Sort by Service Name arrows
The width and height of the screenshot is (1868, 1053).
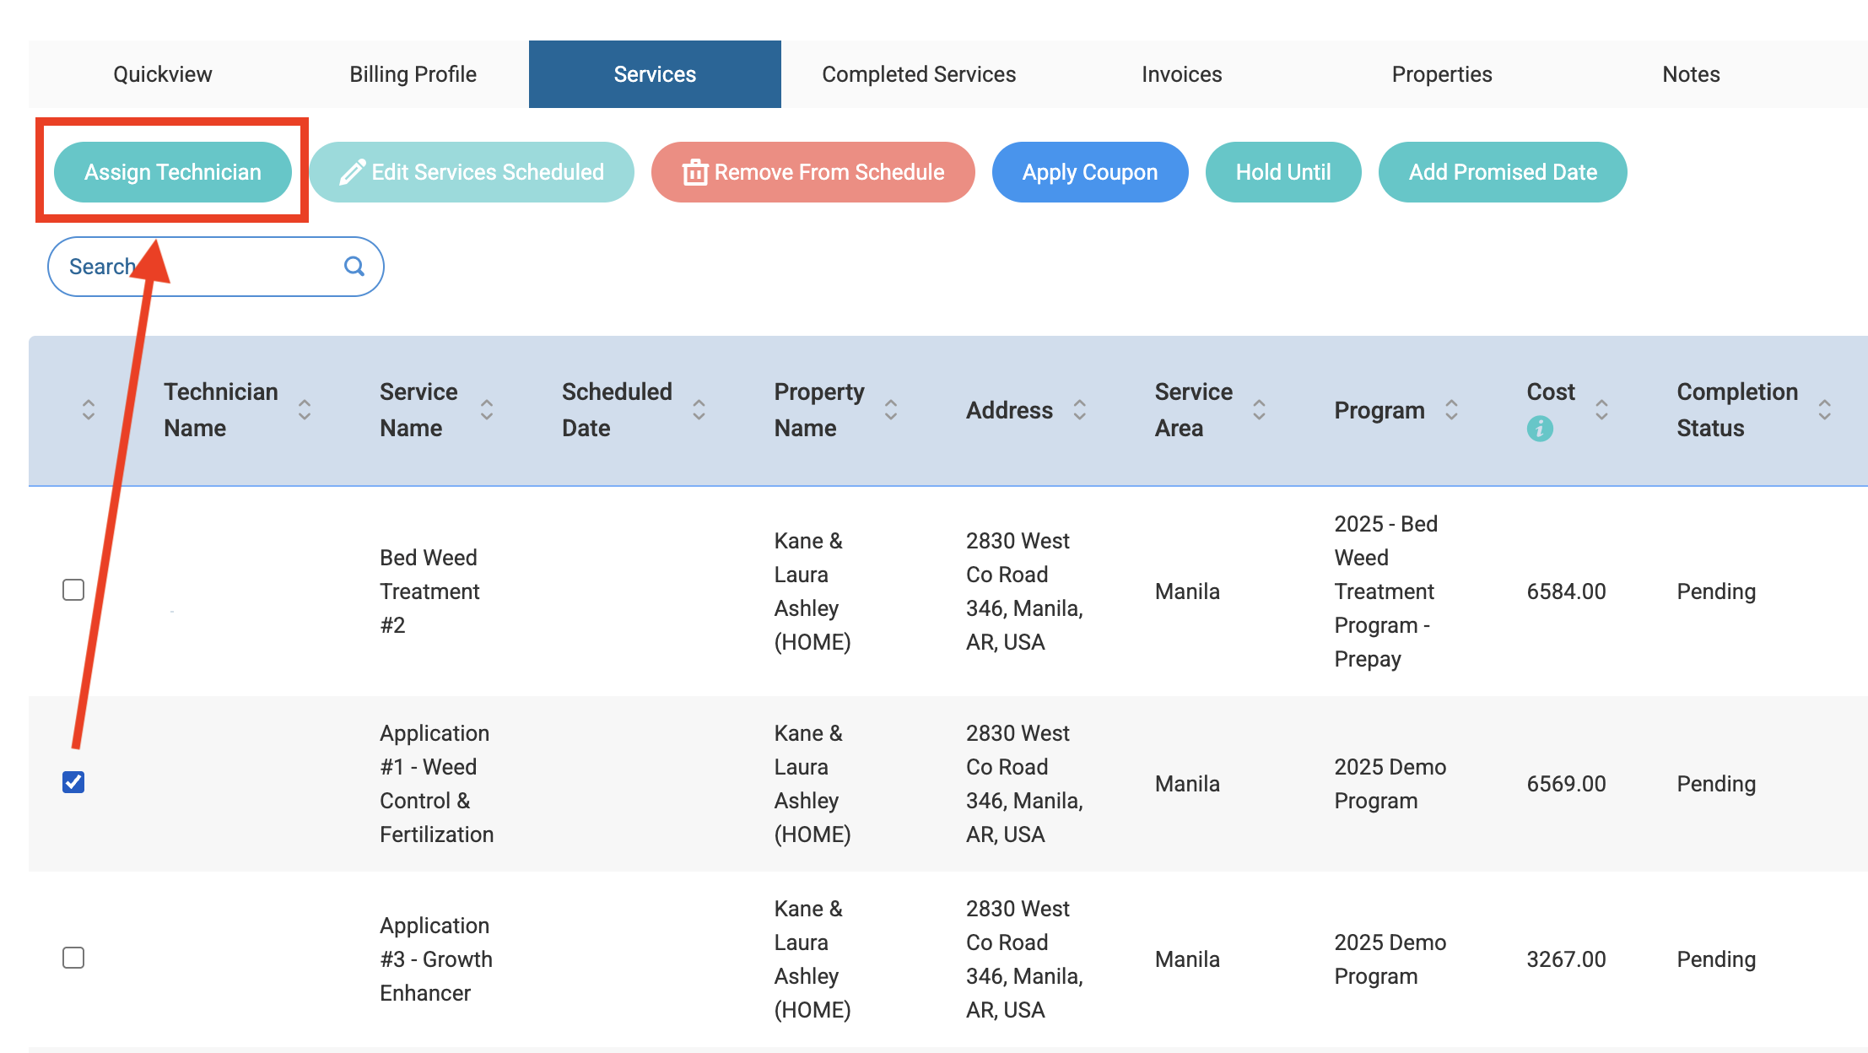(x=487, y=410)
